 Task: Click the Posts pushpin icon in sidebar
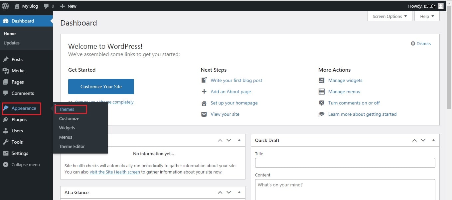click(6, 59)
